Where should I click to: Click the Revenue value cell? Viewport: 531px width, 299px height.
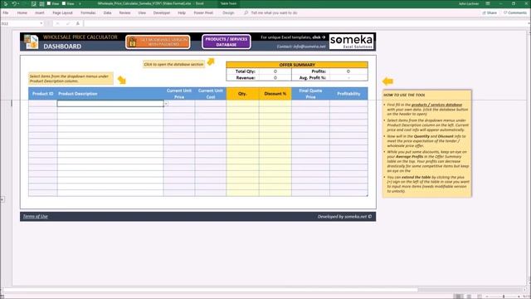click(275, 78)
